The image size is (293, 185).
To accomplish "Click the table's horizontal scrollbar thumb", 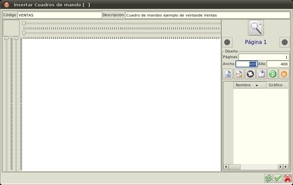I will click(x=234, y=167).
